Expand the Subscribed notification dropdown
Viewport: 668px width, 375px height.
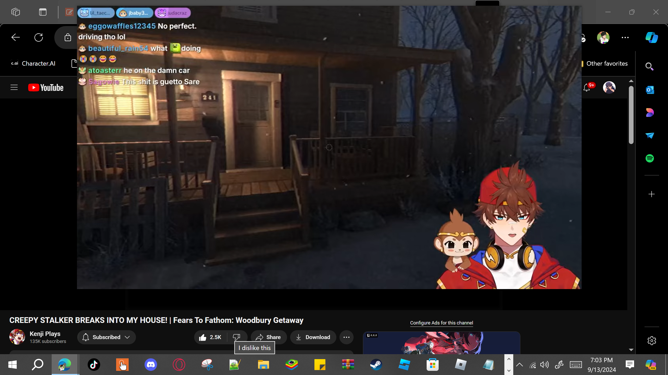pos(106,337)
